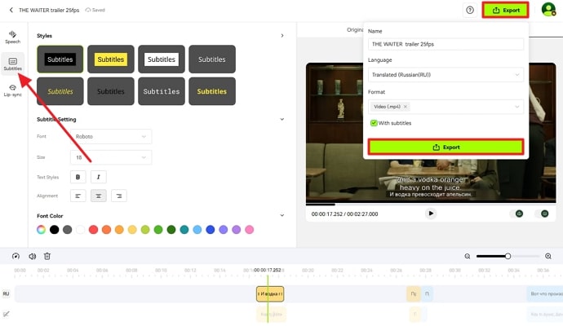The height and width of the screenshot is (326, 563).
Task: Choose dark green font color
Action: [171, 230]
